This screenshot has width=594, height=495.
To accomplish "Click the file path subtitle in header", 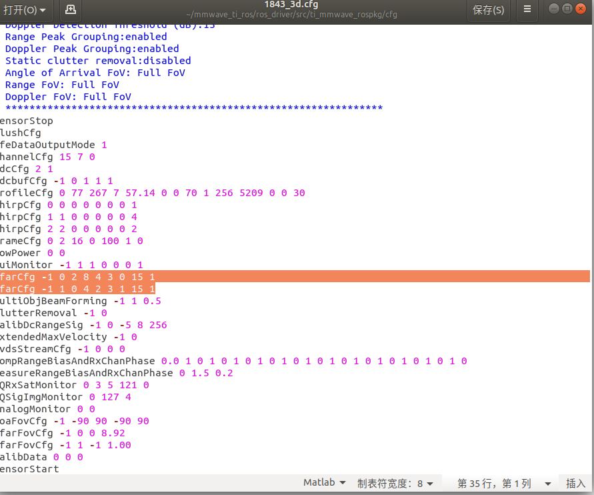I will (x=291, y=15).
